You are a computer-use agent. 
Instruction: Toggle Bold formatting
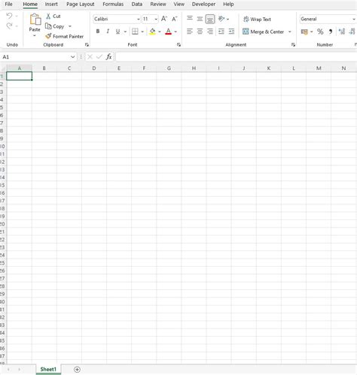coord(98,32)
